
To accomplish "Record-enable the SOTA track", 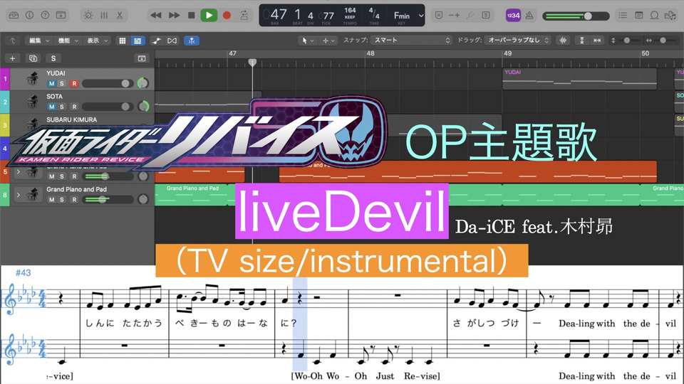I will (x=74, y=107).
